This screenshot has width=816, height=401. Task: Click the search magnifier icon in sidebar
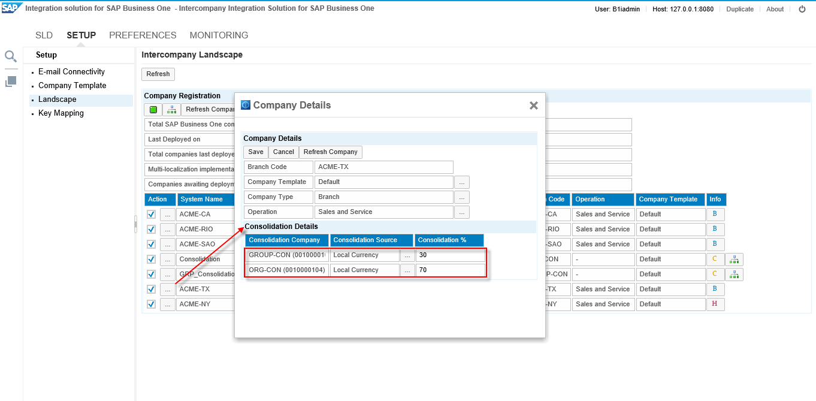click(10, 56)
